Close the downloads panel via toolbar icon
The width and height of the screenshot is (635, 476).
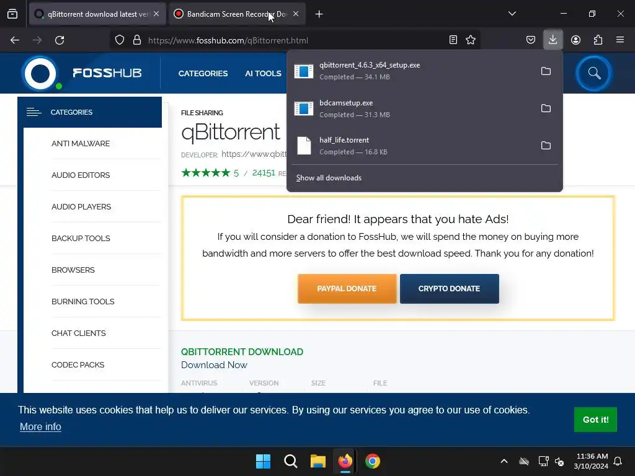(x=553, y=40)
